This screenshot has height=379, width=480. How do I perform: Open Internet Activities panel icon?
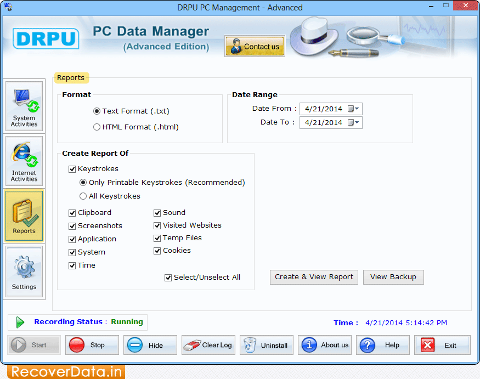pyautogui.click(x=25, y=155)
